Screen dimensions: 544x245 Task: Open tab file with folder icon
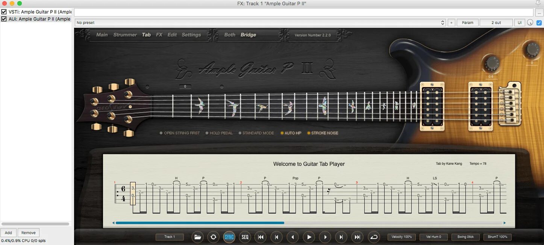(197, 237)
